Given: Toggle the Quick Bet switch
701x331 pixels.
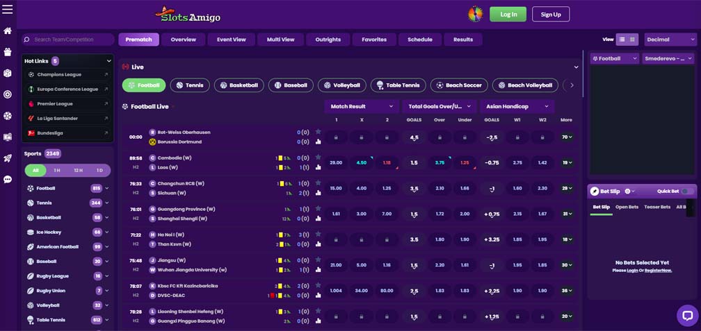Looking at the screenshot, I should (688, 191).
